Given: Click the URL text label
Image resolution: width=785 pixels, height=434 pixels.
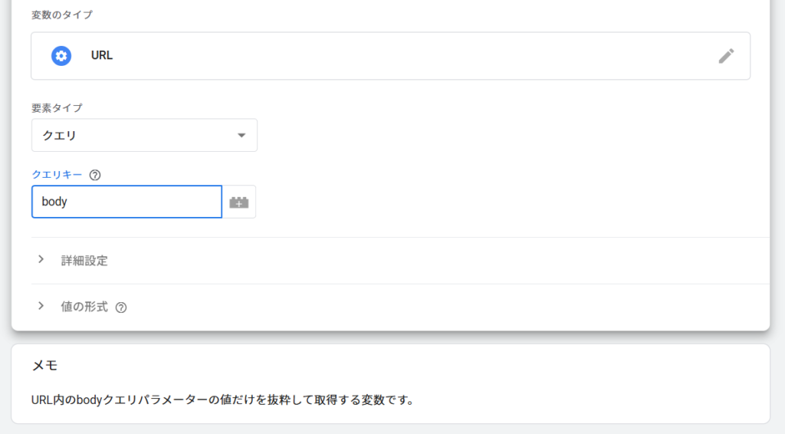Looking at the screenshot, I should pos(102,55).
